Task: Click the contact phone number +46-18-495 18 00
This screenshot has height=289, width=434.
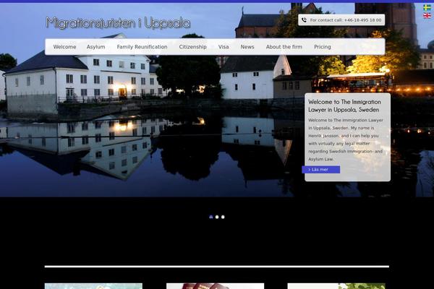Action: click(362, 20)
